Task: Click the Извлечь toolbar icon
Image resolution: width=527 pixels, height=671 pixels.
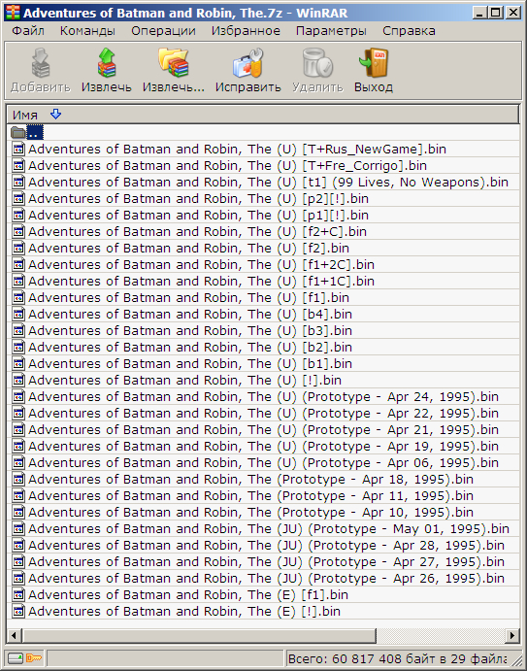Action: tap(106, 63)
